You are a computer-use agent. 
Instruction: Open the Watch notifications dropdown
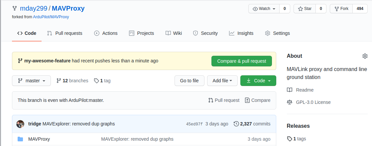point(264,9)
